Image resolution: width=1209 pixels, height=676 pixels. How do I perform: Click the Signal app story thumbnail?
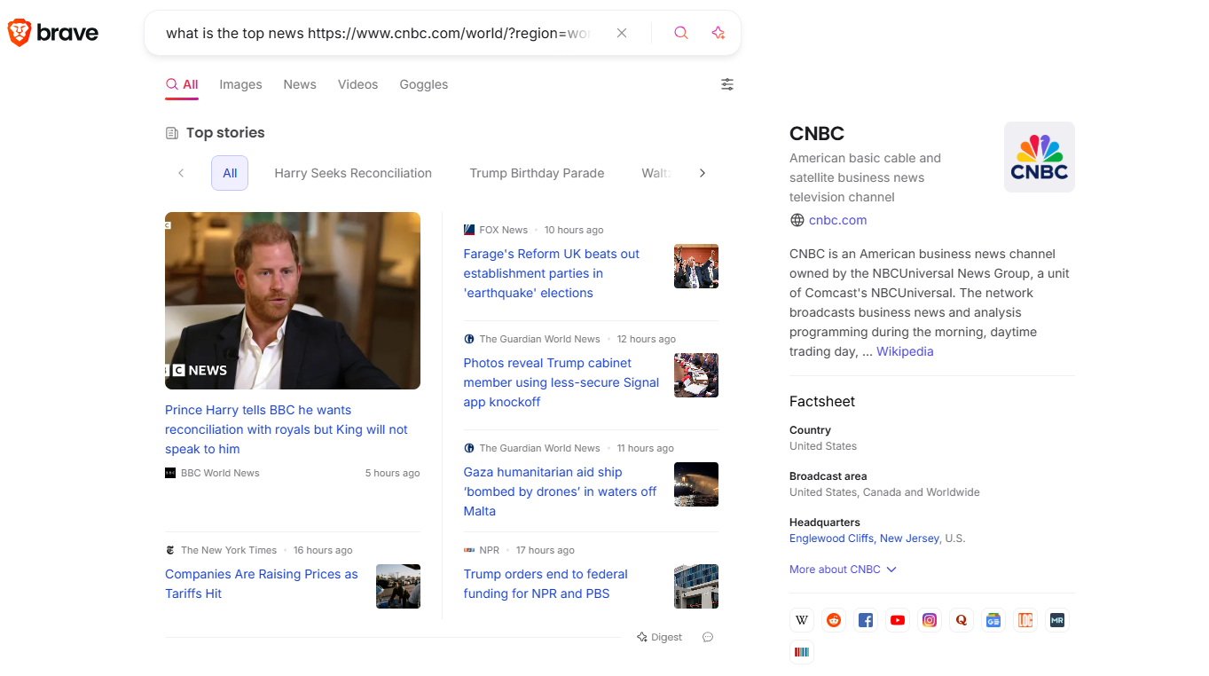click(x=696, y=375)
